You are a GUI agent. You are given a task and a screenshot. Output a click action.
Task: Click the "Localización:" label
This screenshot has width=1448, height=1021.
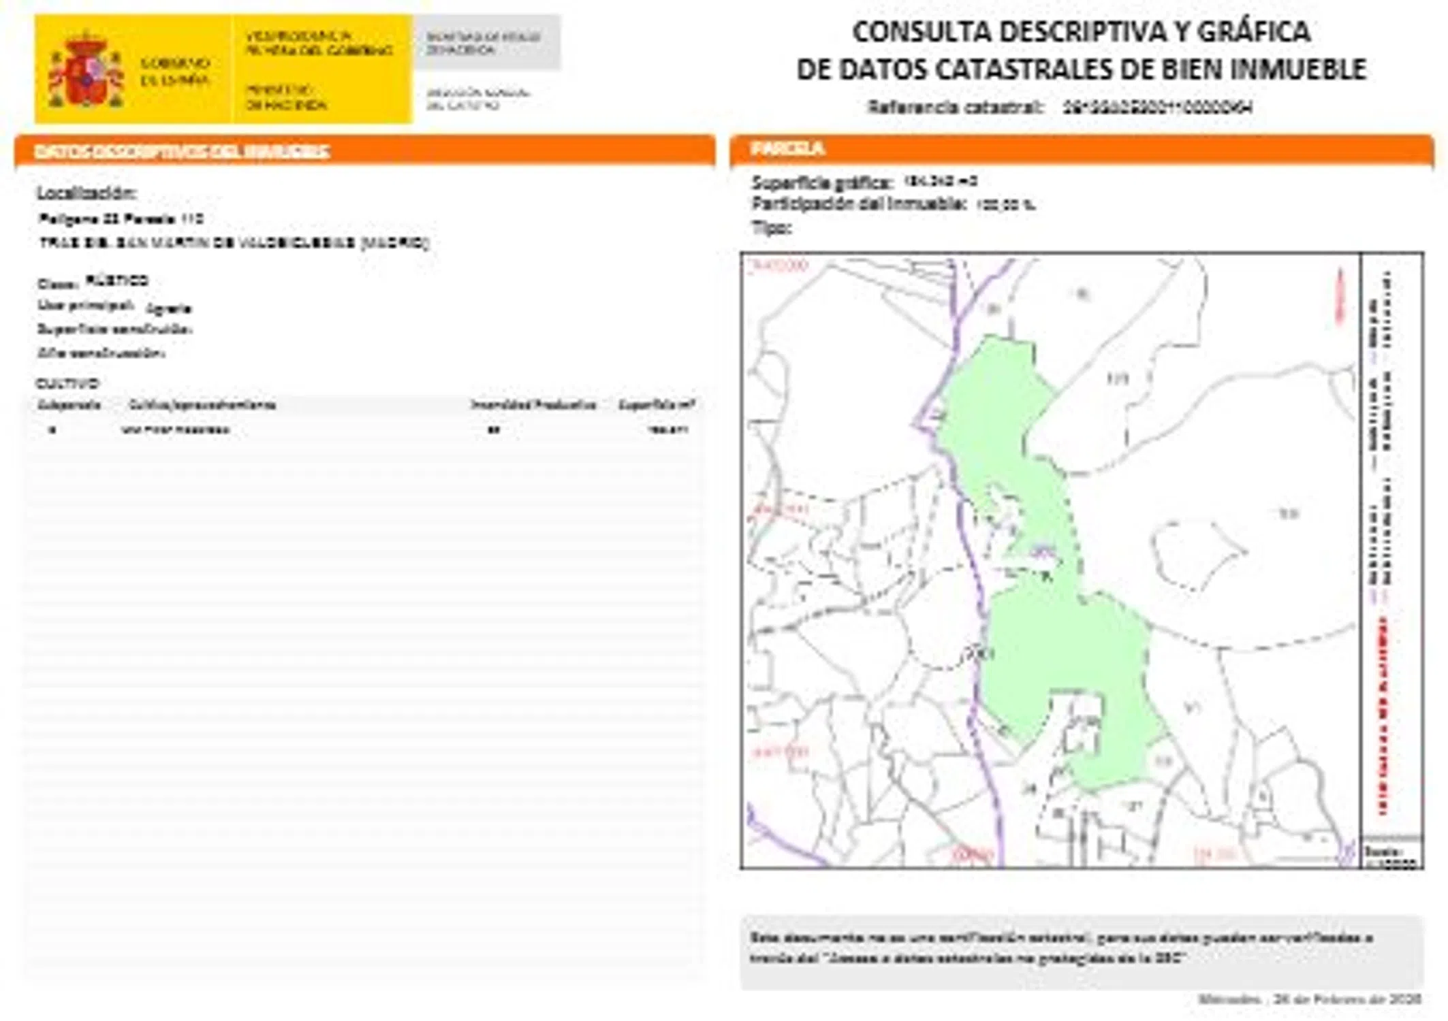(x=86, y=193)
